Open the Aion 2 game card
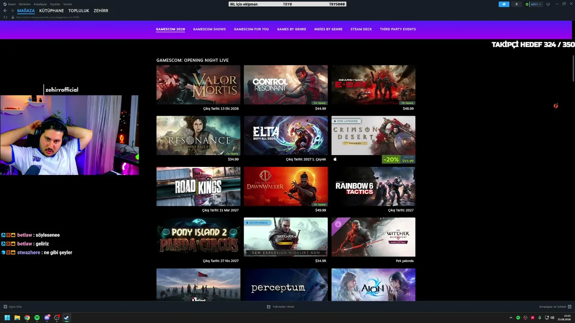 (x=373, y=285)
